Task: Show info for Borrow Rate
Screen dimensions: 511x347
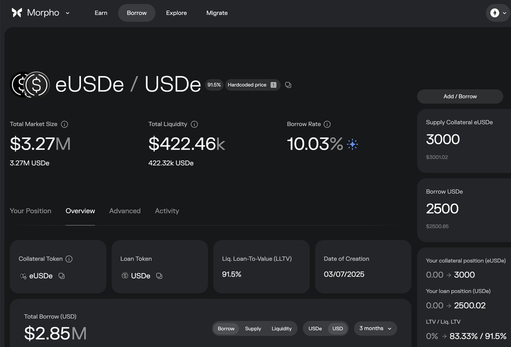Action: tap(327, 124)
